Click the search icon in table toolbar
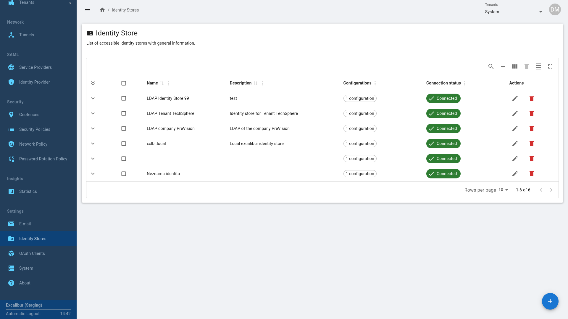The width and height of the screenshot is (568, 319). (x=491, y=66)
